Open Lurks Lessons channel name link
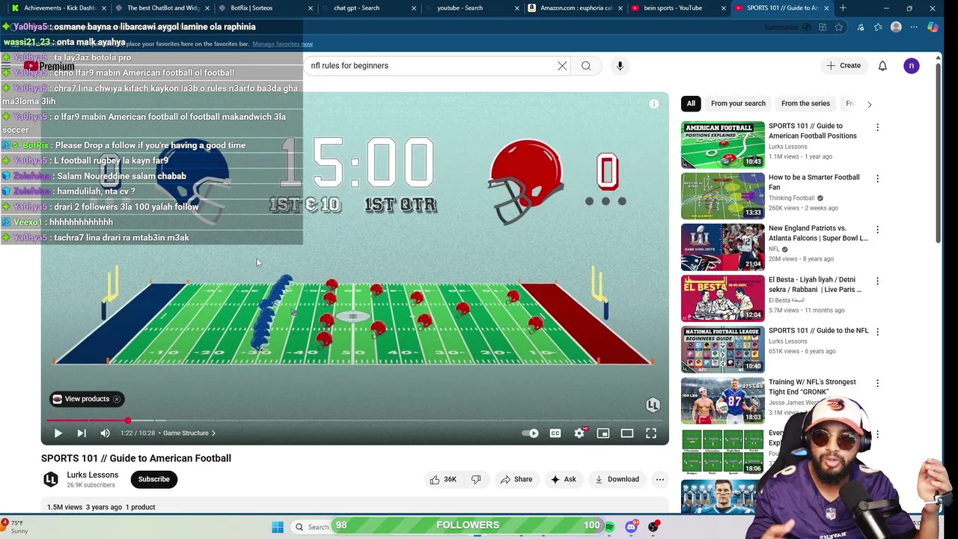This screenshot has width=958, height=539. pyautogui.click(x=92, y=475)
